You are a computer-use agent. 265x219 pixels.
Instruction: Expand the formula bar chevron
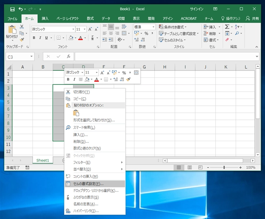[257, 56]
